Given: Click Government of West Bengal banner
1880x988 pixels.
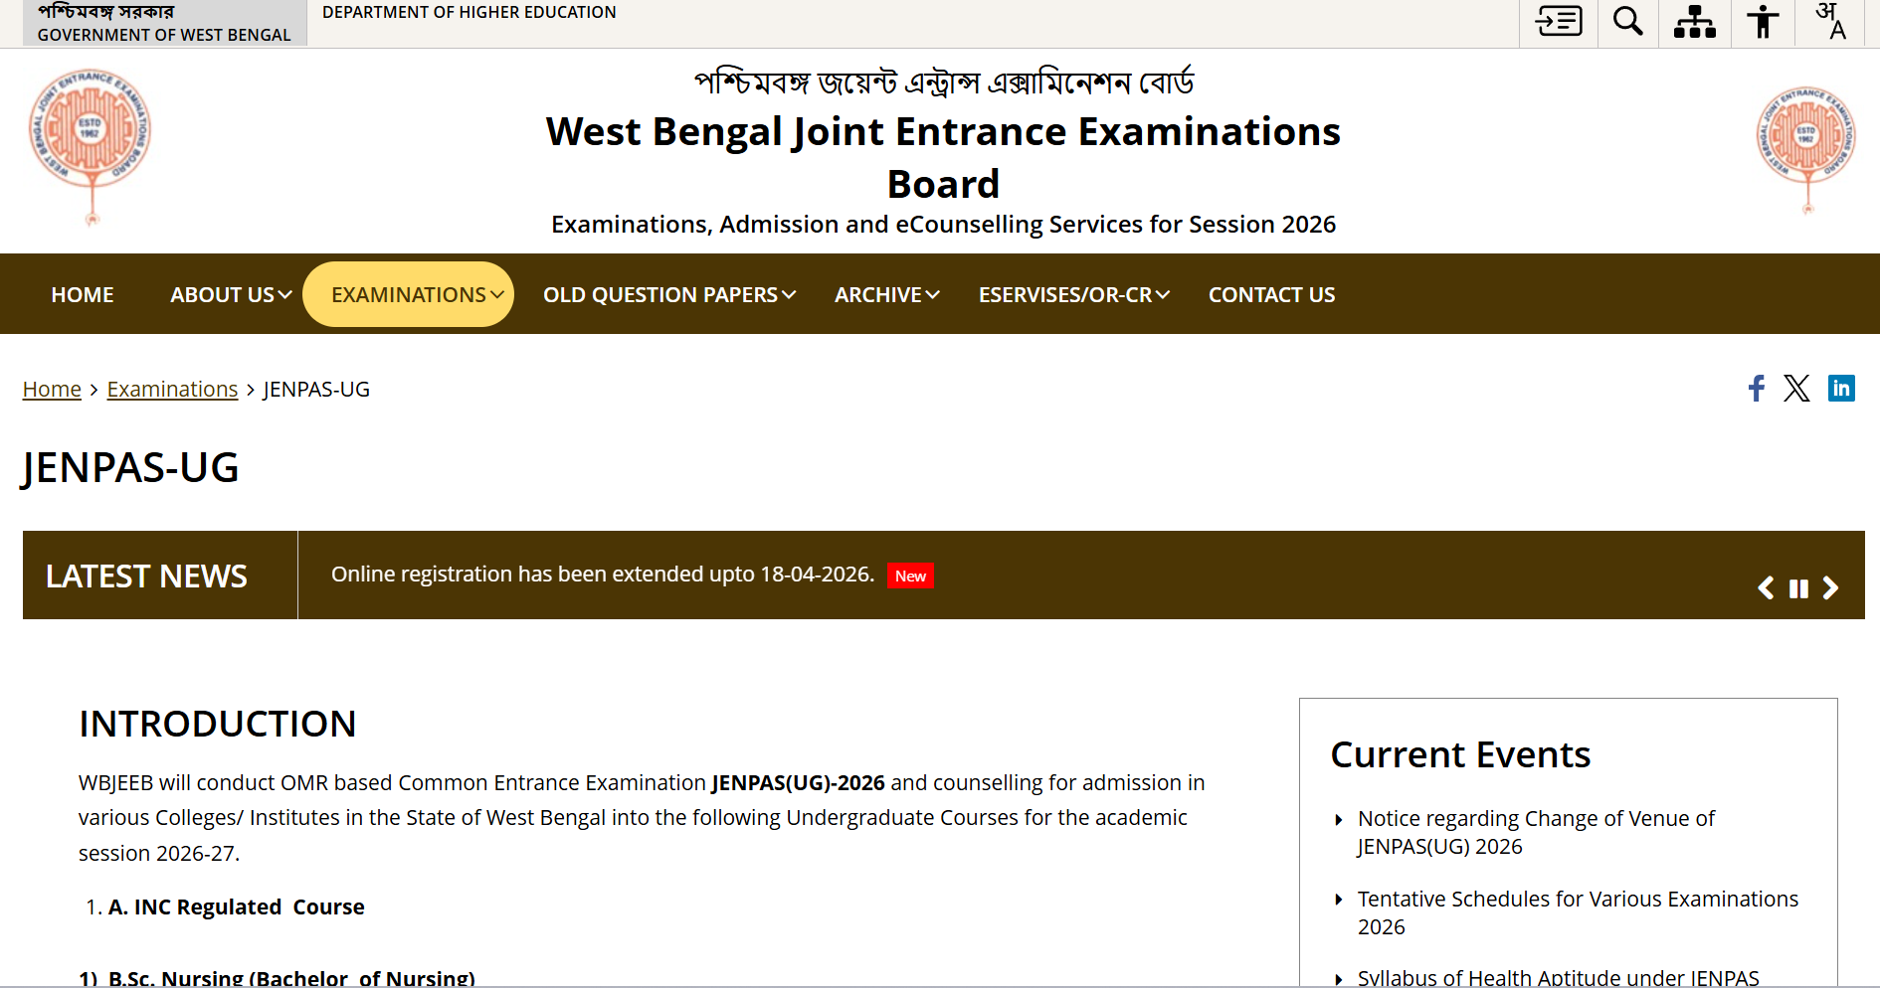Looking at the screenshot, I should [x=164, y=23].
